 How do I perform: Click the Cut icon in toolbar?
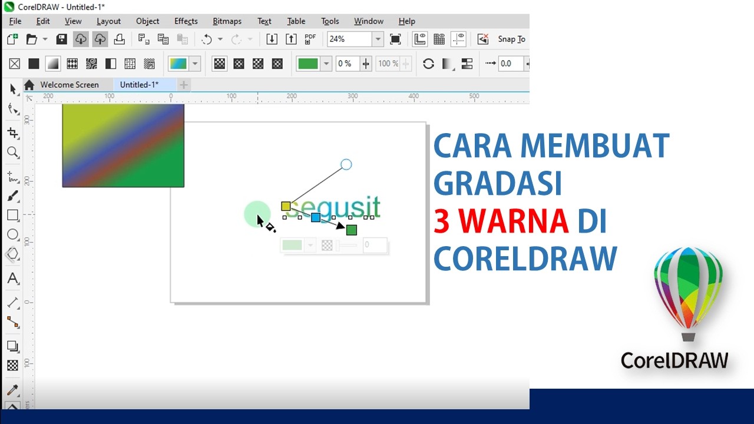(144, 39)
